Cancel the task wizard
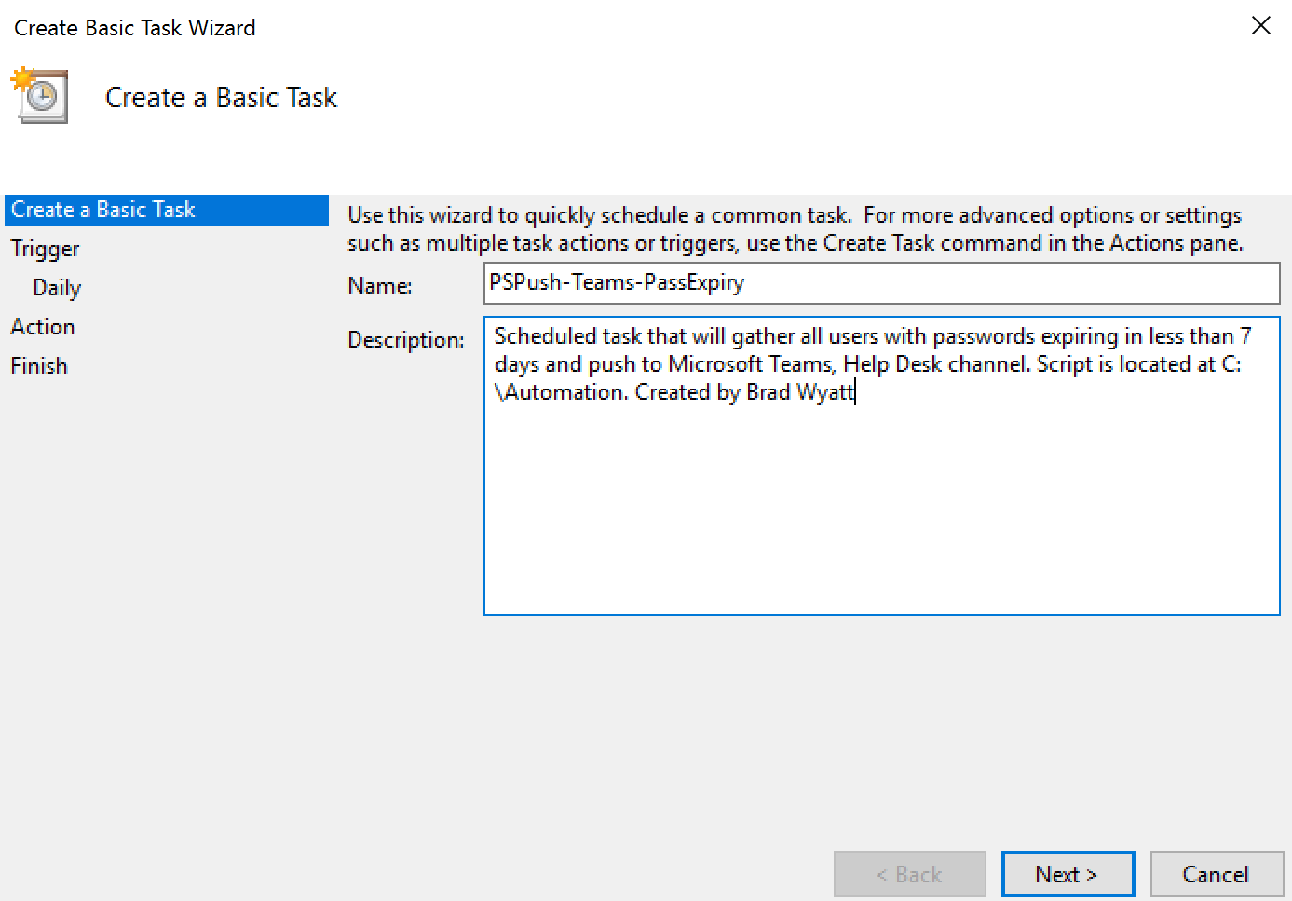This screenshot has width=1292, height=901. (1216, 874)
